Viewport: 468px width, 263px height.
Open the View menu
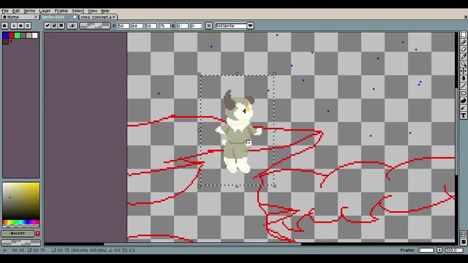coord(93,11)
